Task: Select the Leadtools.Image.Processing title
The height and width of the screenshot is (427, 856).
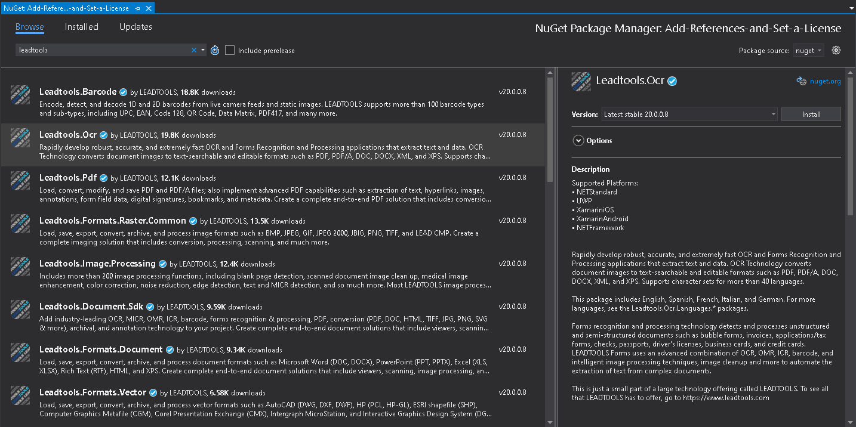Action: pyautogui.click(x=97, y=264)
